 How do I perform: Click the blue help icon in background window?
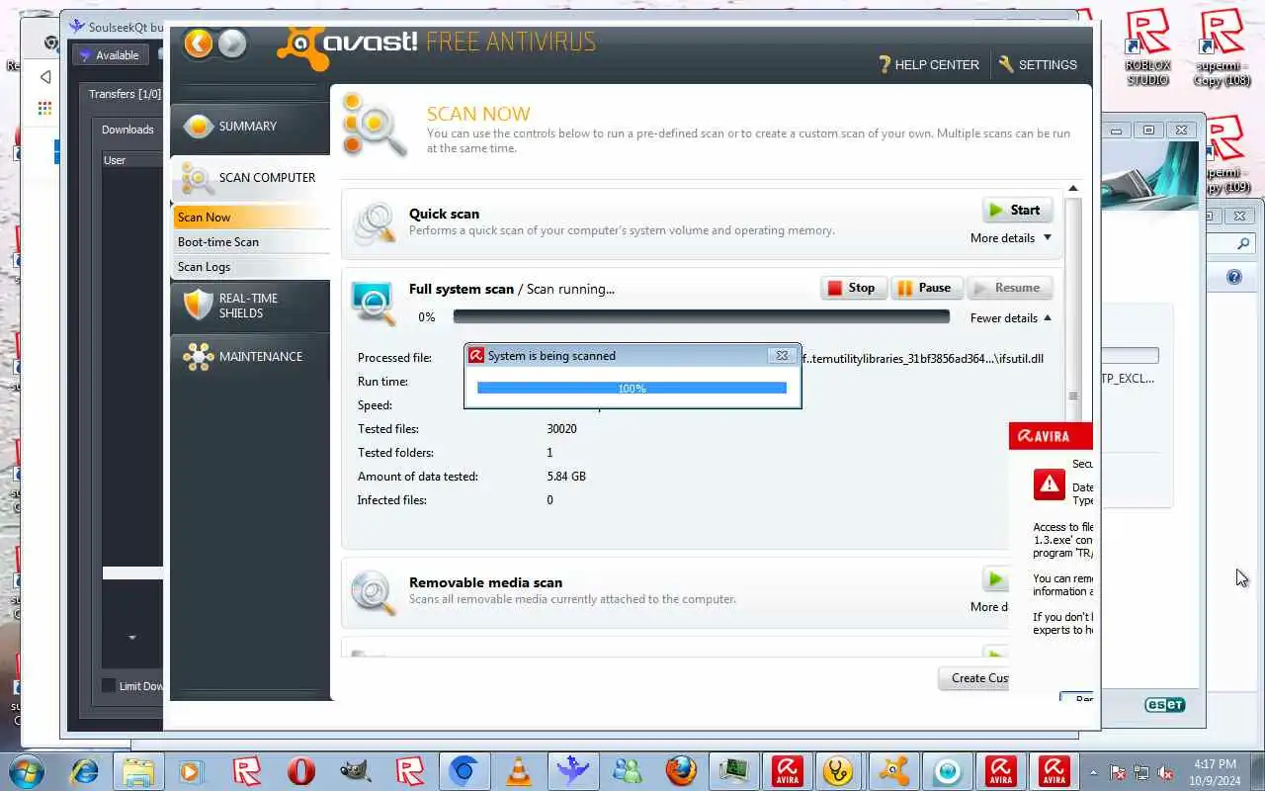tap(1234, 278)
